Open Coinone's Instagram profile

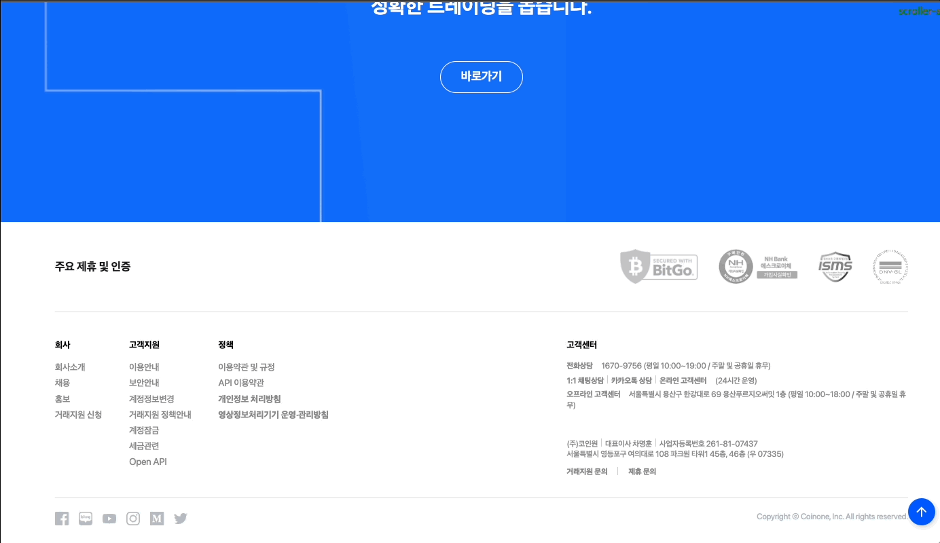[132, 518]
